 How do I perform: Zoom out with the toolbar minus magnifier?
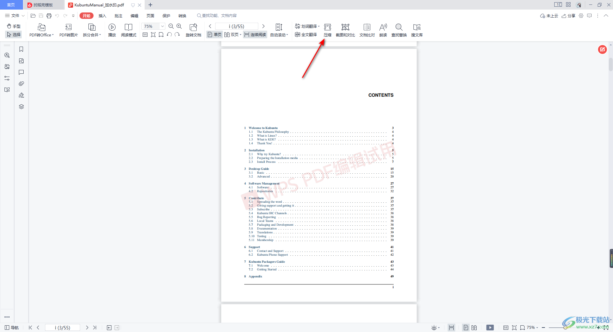tap(171, 26)
